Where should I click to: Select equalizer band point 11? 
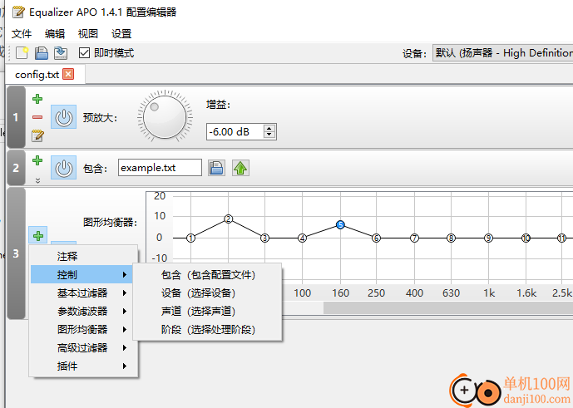click(561, 238)
